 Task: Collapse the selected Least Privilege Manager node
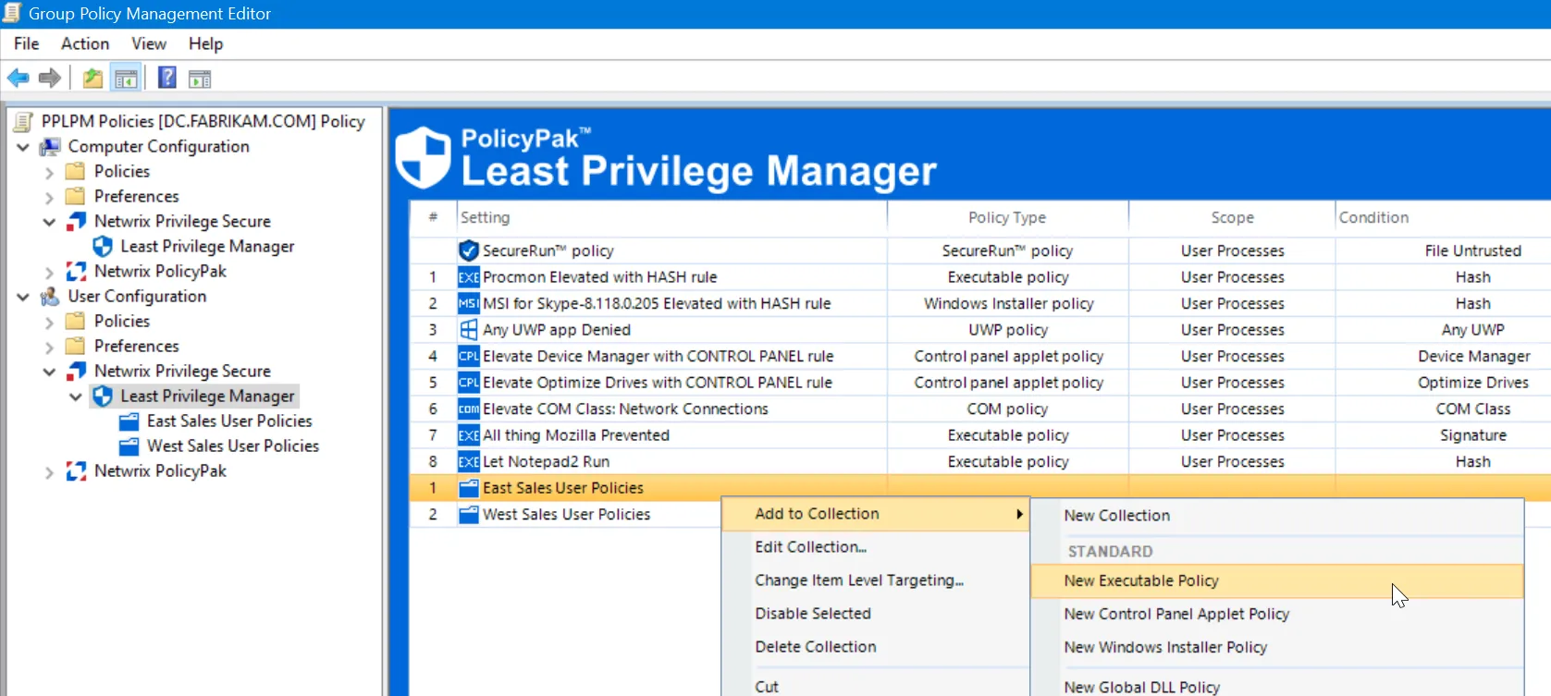click(76, 397)
